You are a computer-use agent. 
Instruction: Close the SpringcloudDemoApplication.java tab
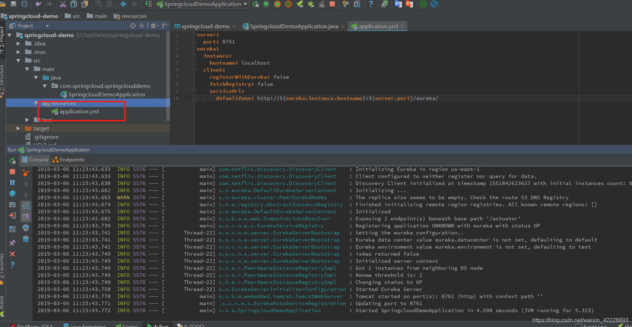pos(343,26)
